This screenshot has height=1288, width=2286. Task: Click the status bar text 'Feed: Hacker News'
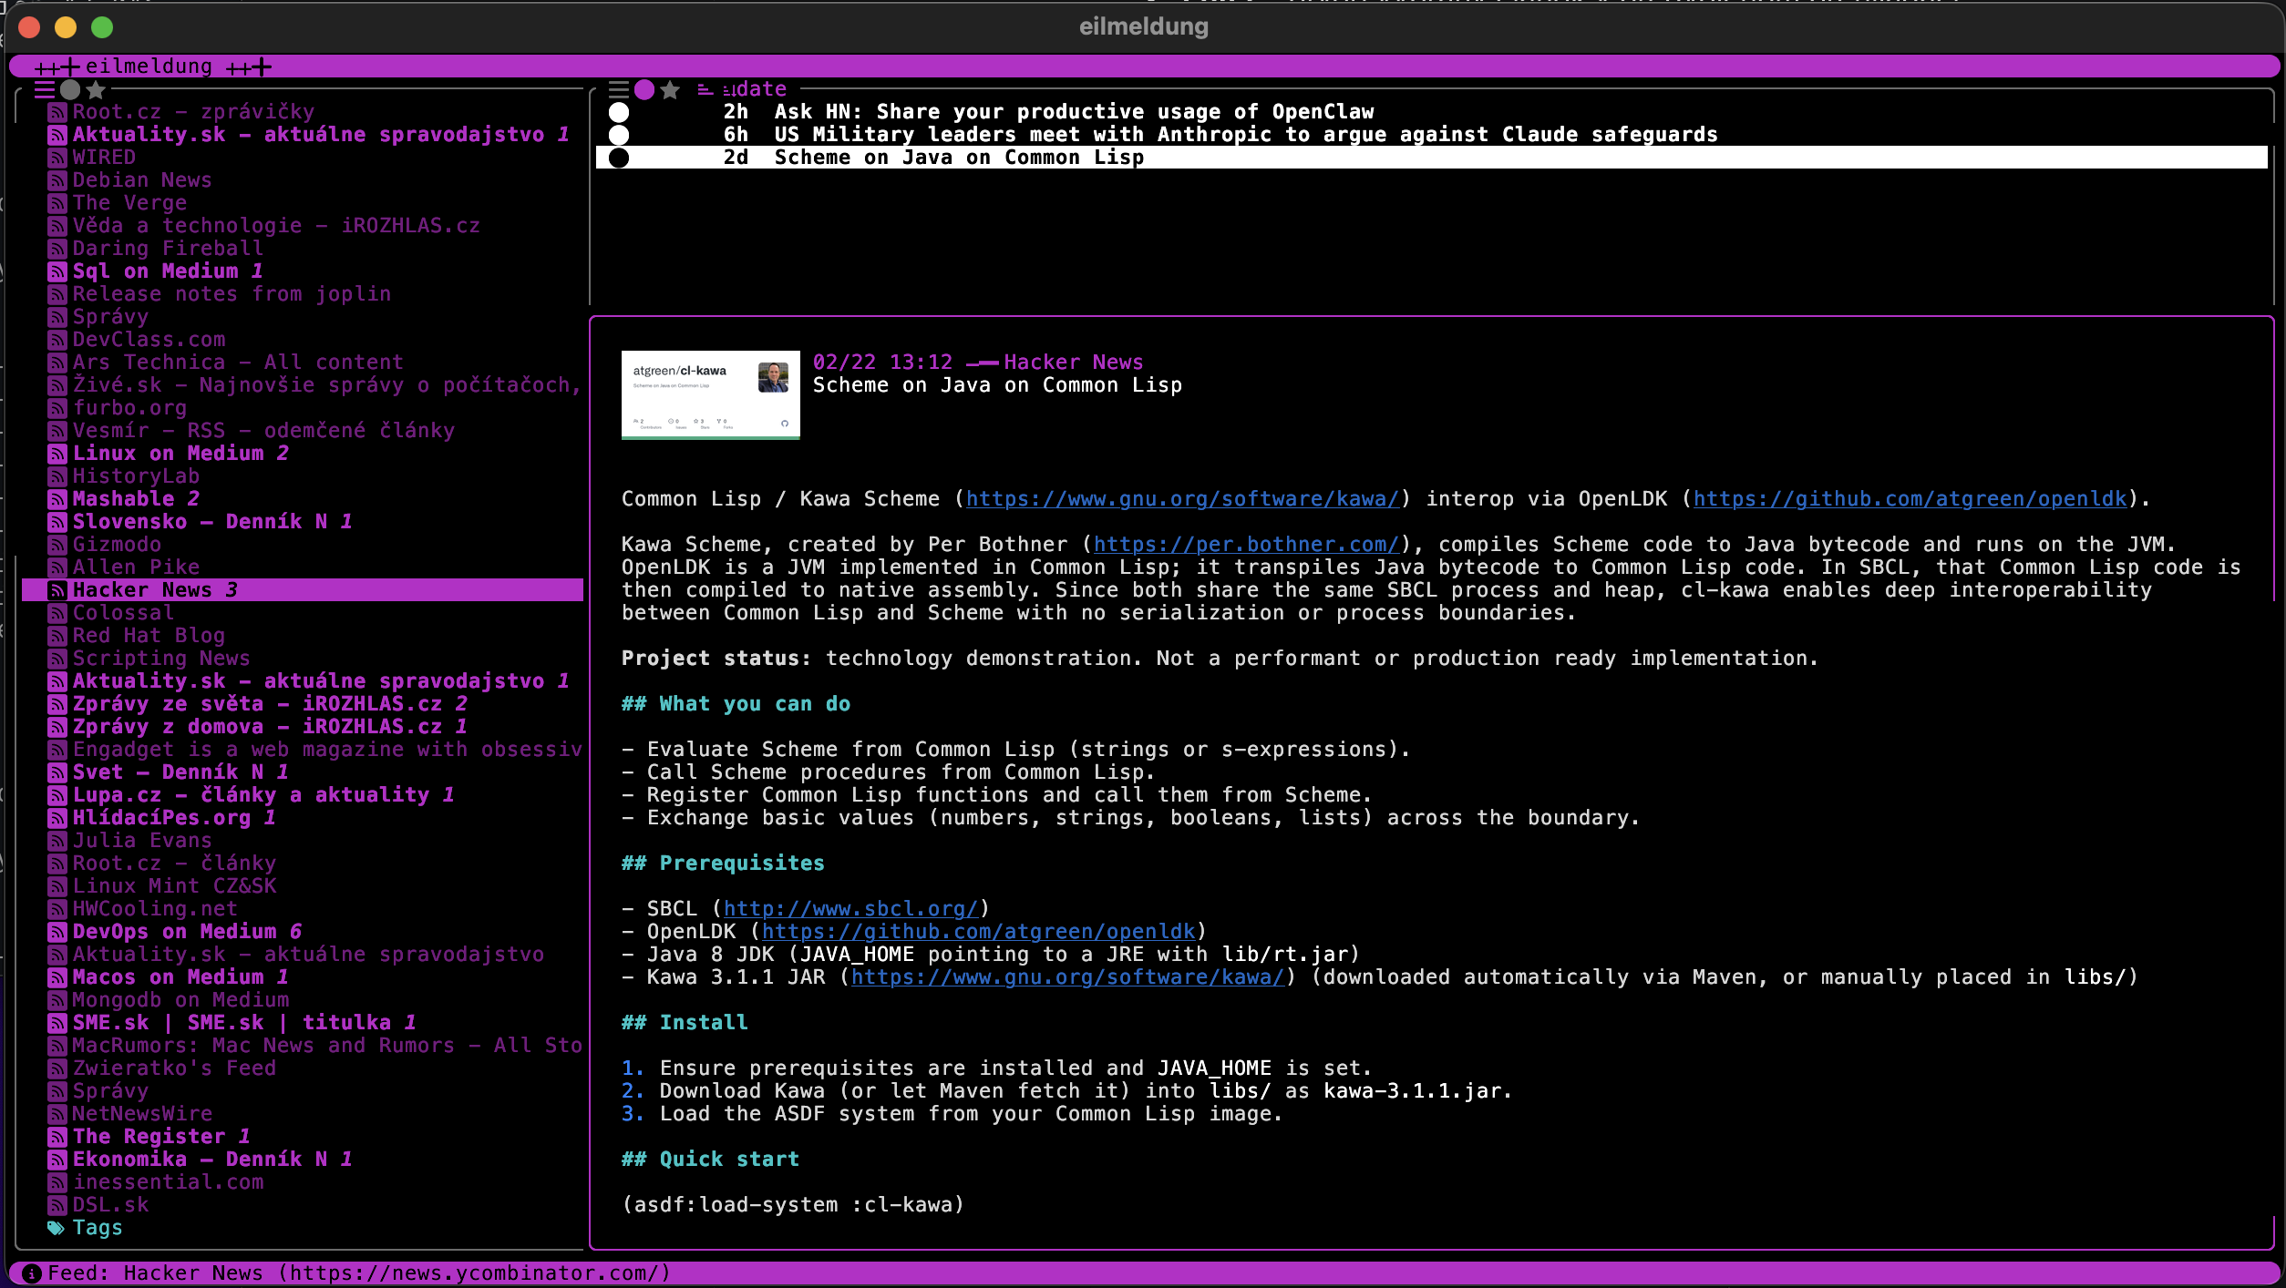click(x=155, y=1273)
